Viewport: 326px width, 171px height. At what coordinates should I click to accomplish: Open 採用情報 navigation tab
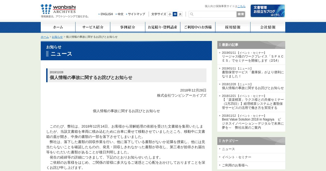pos(233,27)
